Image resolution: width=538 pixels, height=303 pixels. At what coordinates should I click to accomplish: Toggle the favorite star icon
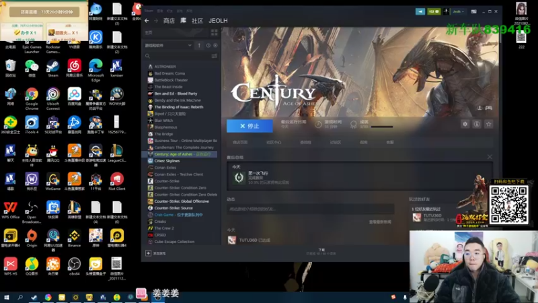489,124
